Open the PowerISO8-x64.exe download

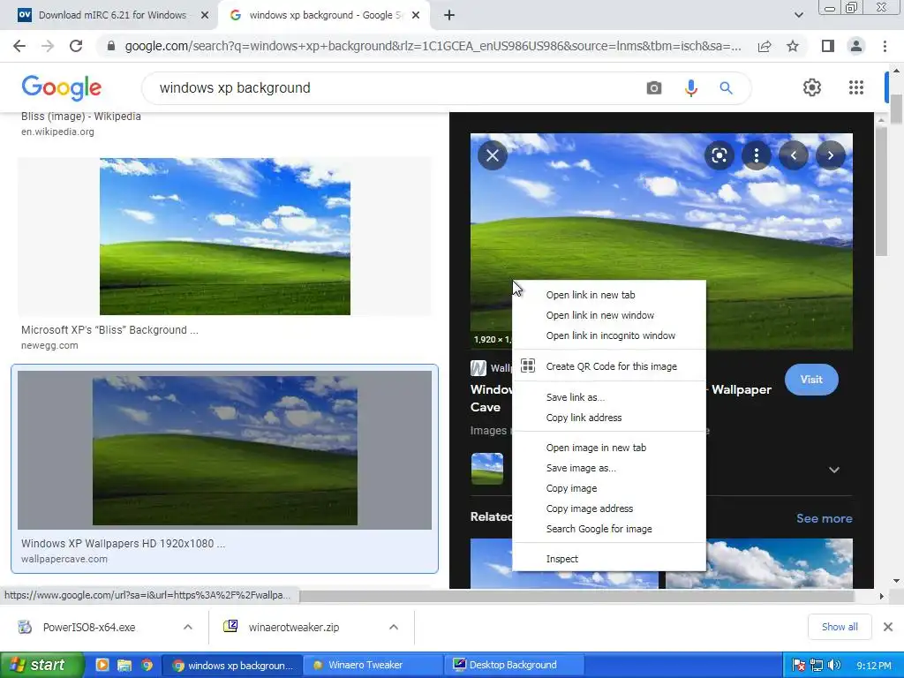pyautogui.click(x=89, y=628)
